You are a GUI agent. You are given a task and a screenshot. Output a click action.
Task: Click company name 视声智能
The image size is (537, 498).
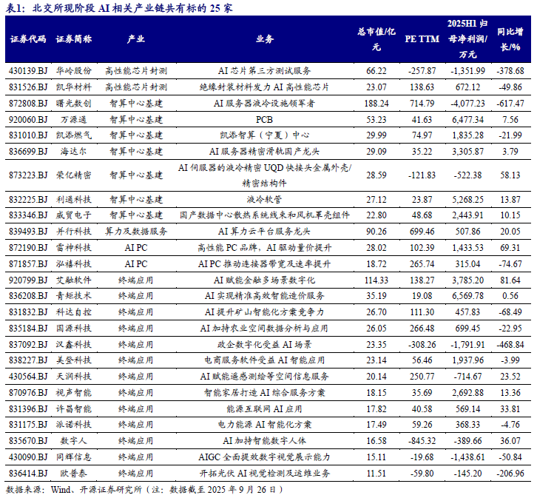click(x=74, y=392)
